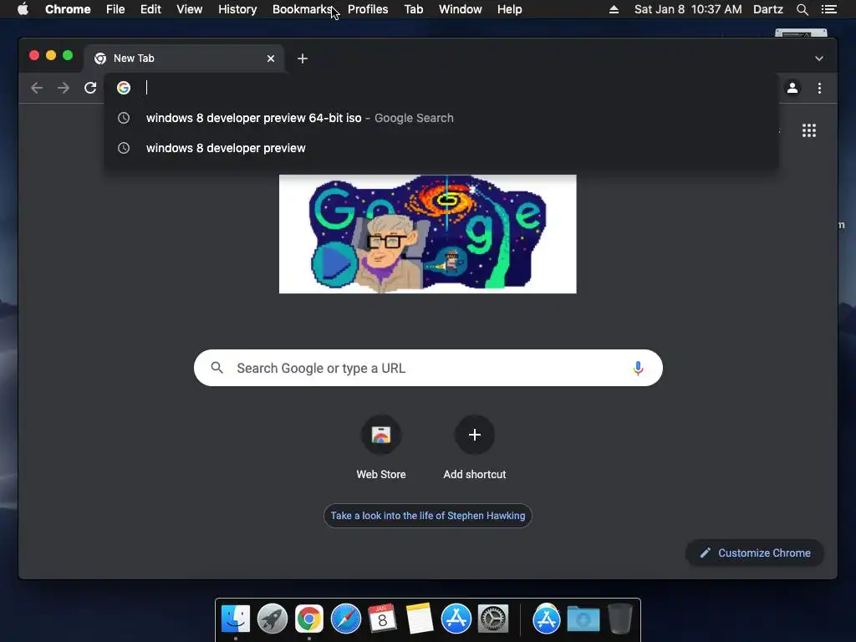Click the 'Web Store' shortcut label
Screen dimensions: 856x642
(381, 475)
